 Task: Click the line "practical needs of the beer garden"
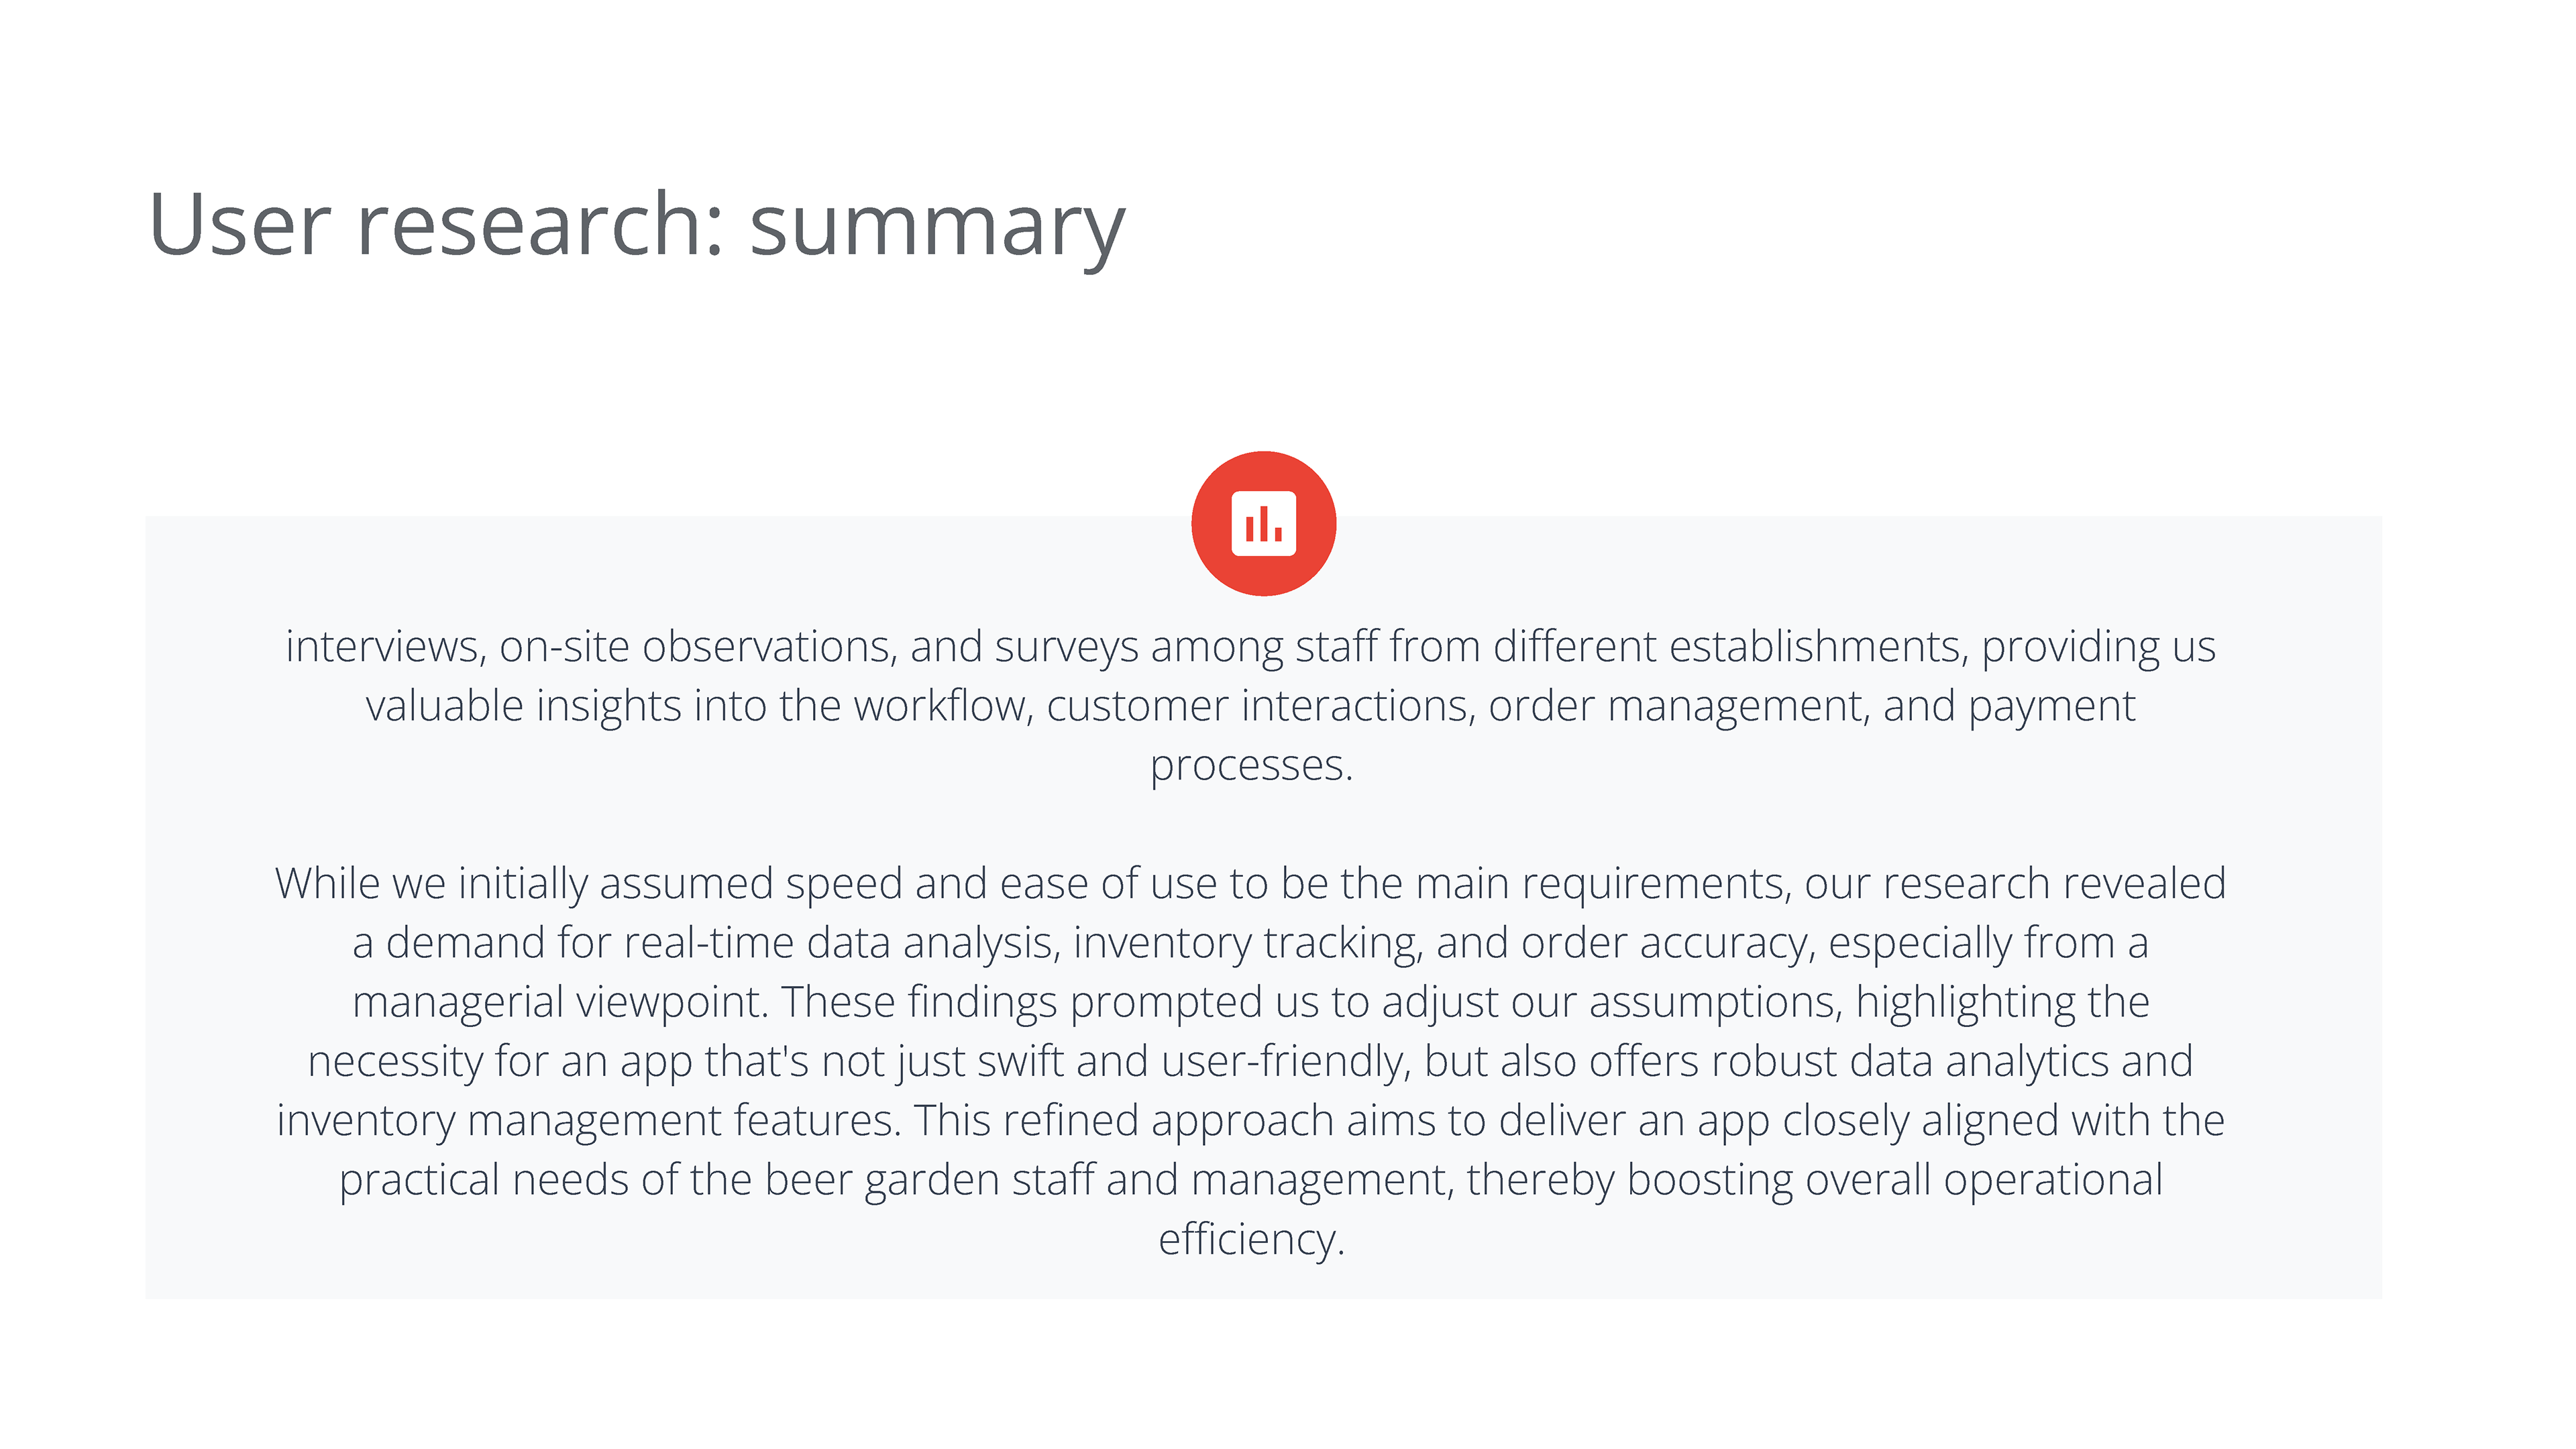(1251, 1180)
